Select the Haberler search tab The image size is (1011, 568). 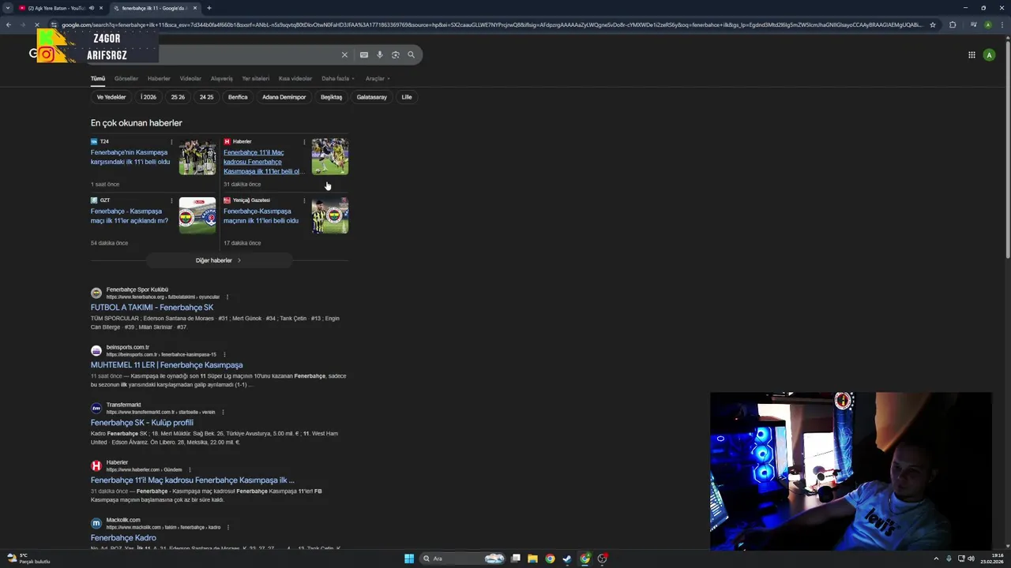tap(159, 78)
